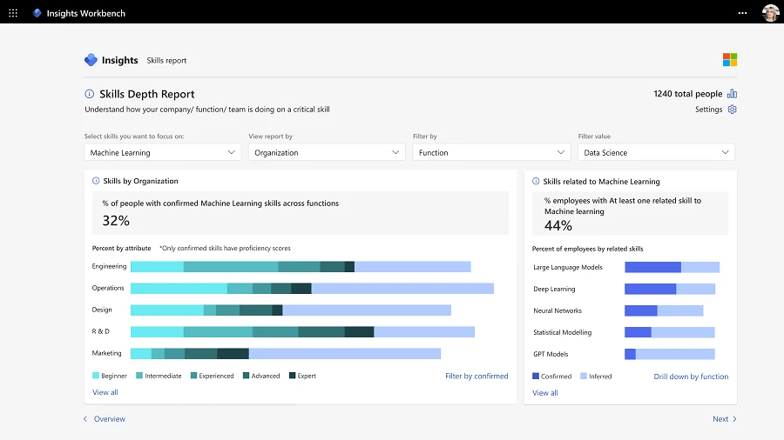Open the Organization view report dropdown
Image resolution: width=784 pixels, height=440 pixels.
[x=327, y=152]
